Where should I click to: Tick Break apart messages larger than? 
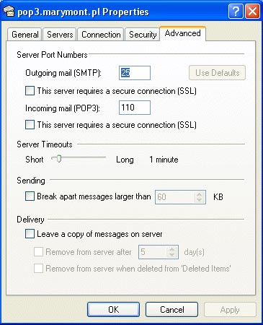coord(30,196)
